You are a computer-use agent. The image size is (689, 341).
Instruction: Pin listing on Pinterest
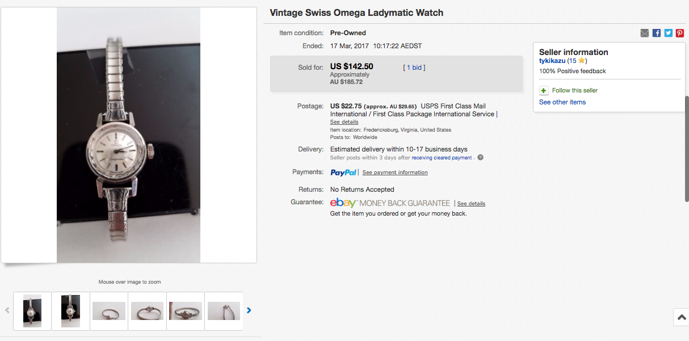click(x=679, y=33)
